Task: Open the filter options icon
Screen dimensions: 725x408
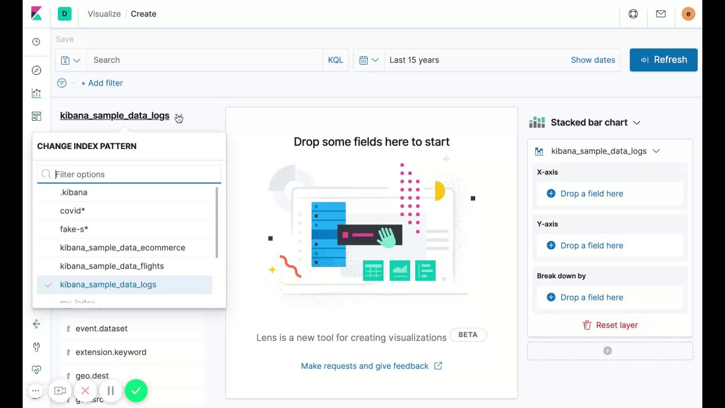Action: (62, 83)
